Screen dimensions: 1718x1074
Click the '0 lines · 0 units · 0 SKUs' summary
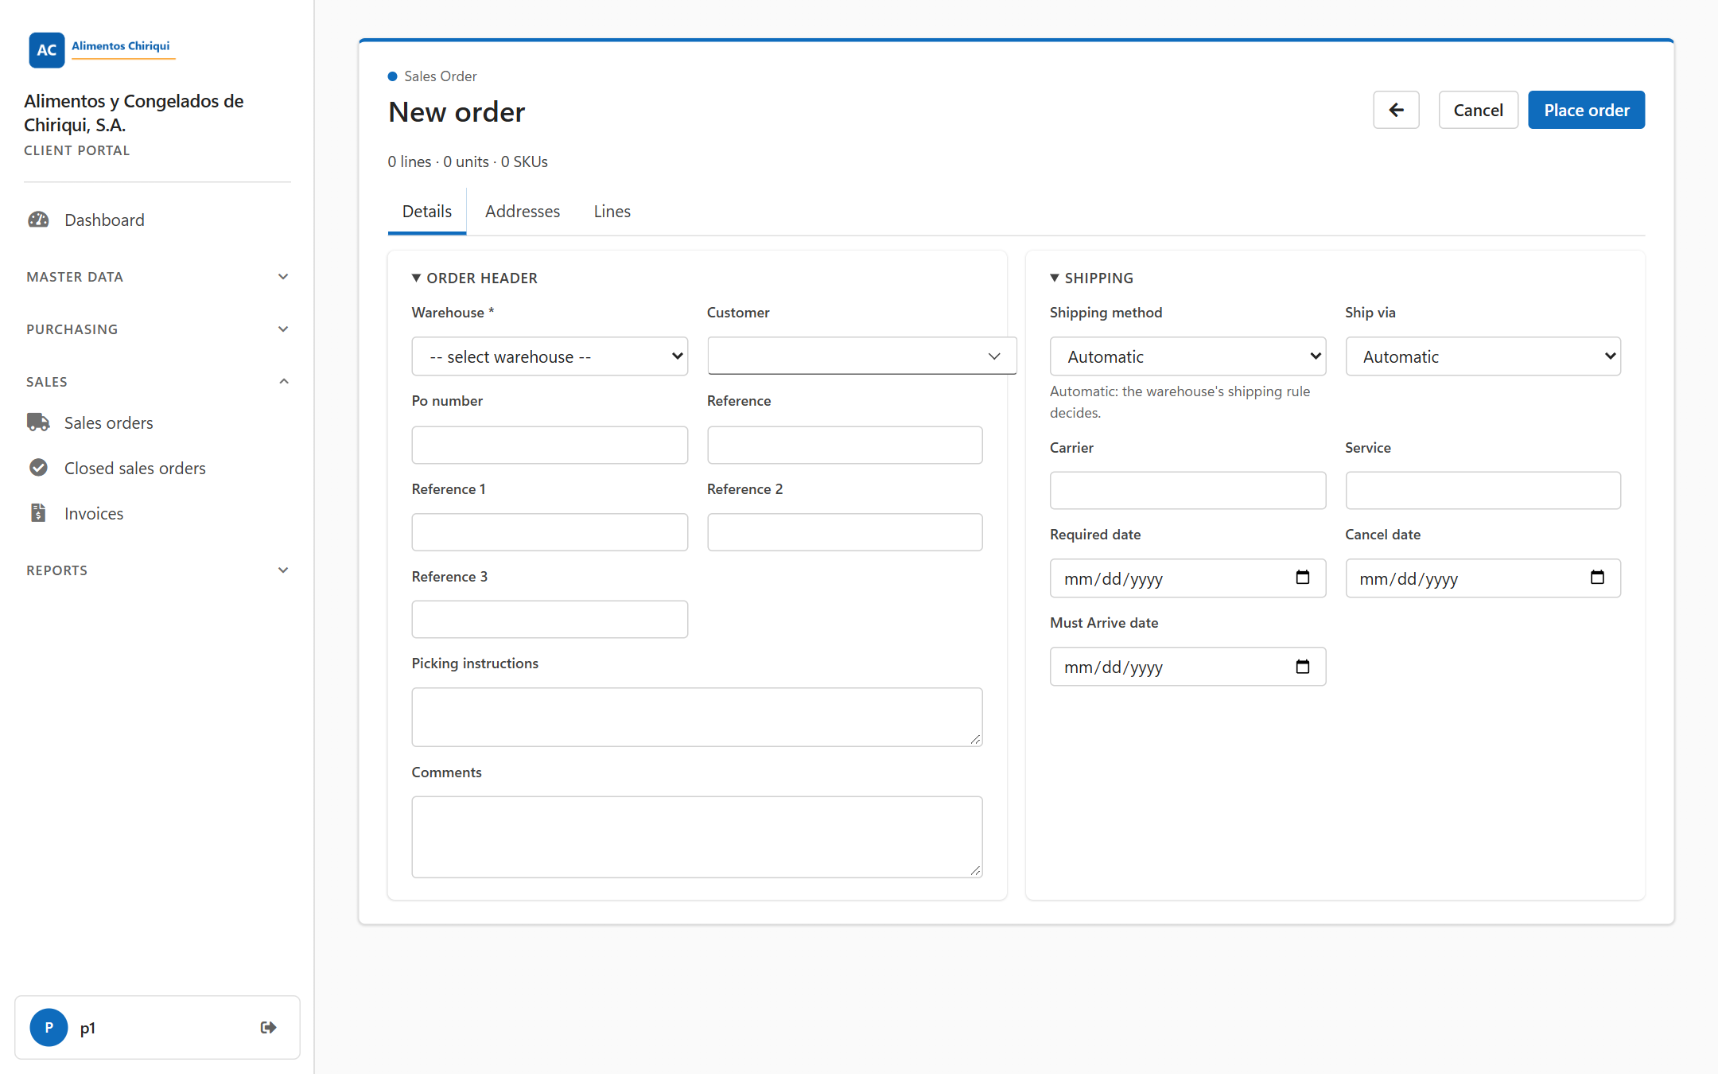coord(468,161)
